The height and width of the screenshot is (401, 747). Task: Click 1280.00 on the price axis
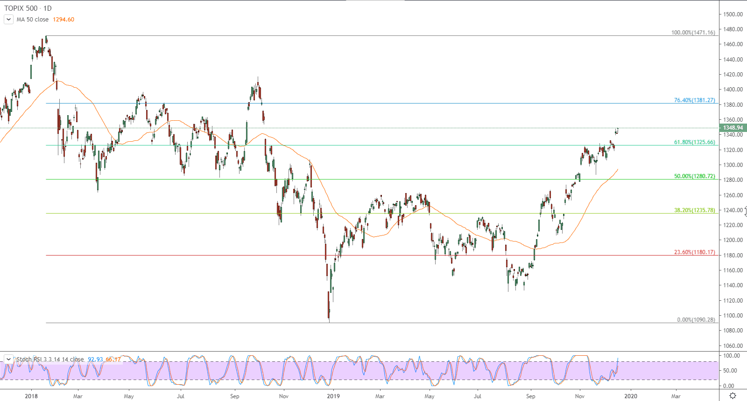pos(733,180)
